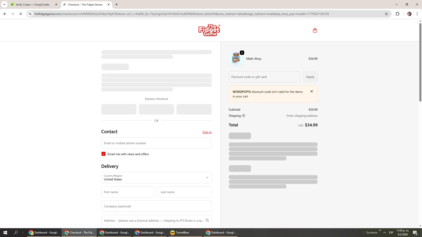Screen dimensions: 422x237
Task: Go forward in browser history
Action: [13, 14]
